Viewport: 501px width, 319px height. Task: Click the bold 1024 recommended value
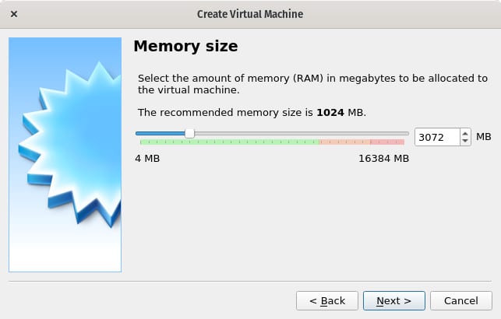point(330,113)
